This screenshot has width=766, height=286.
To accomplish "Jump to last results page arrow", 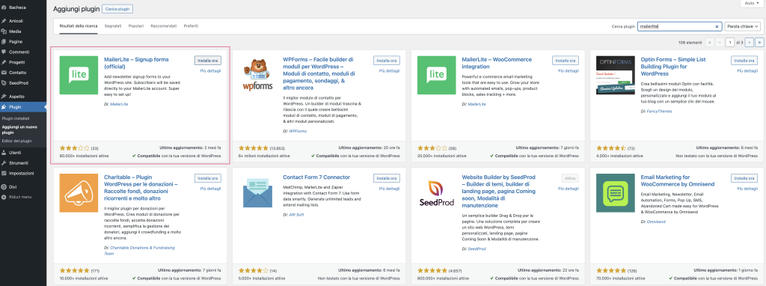I will 759,43.
